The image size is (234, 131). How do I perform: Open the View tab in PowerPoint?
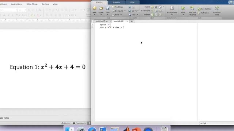[55, 4]
